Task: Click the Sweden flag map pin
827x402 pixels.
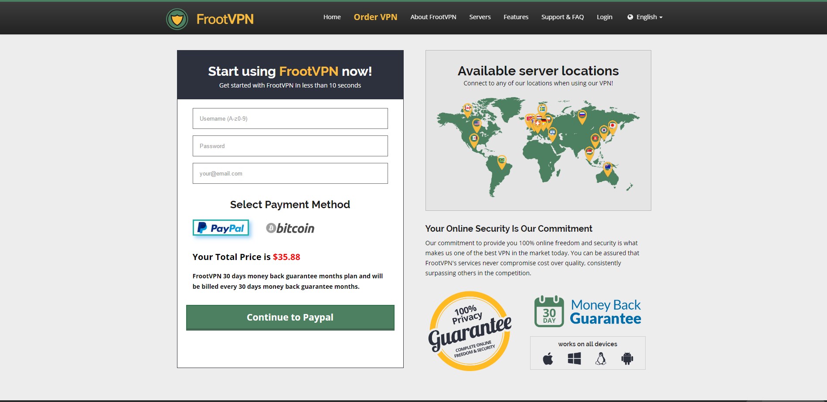Action: [542, 110]
